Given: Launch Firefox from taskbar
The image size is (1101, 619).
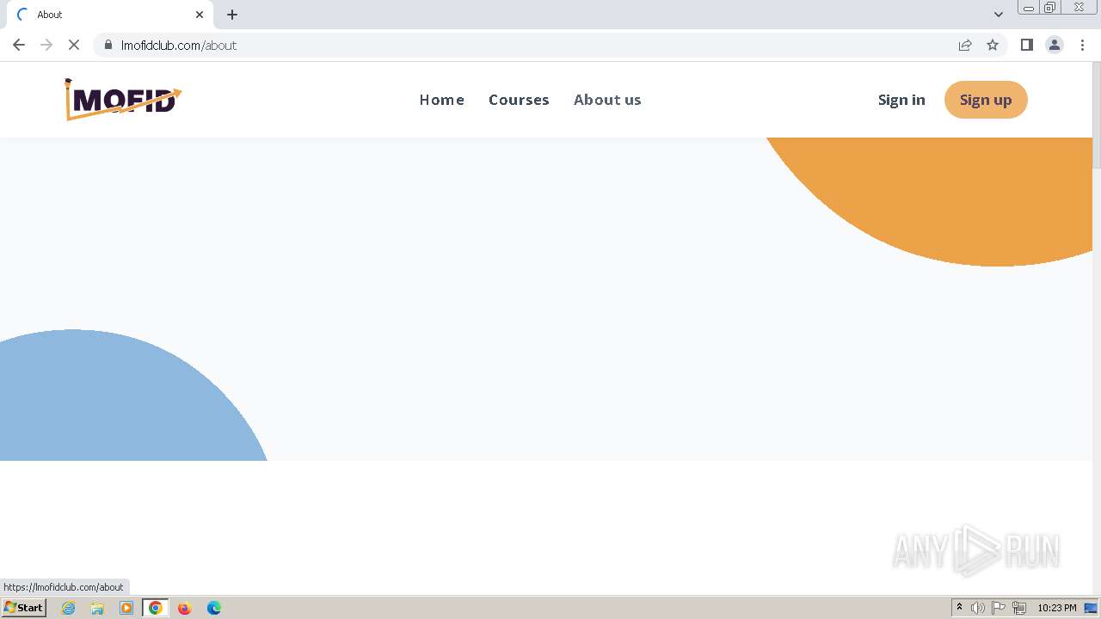Looking at the screenshot, I should (x=184, y=608).
